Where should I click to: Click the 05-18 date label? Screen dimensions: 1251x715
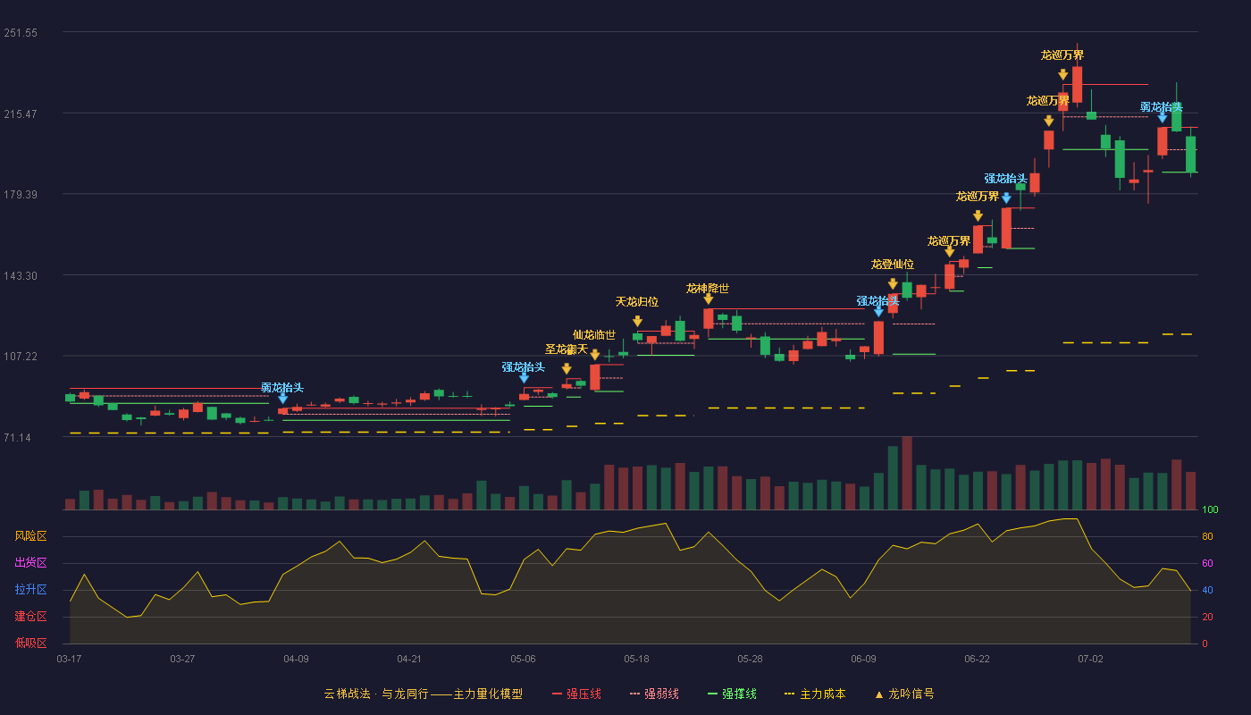[x=636, y=659]
